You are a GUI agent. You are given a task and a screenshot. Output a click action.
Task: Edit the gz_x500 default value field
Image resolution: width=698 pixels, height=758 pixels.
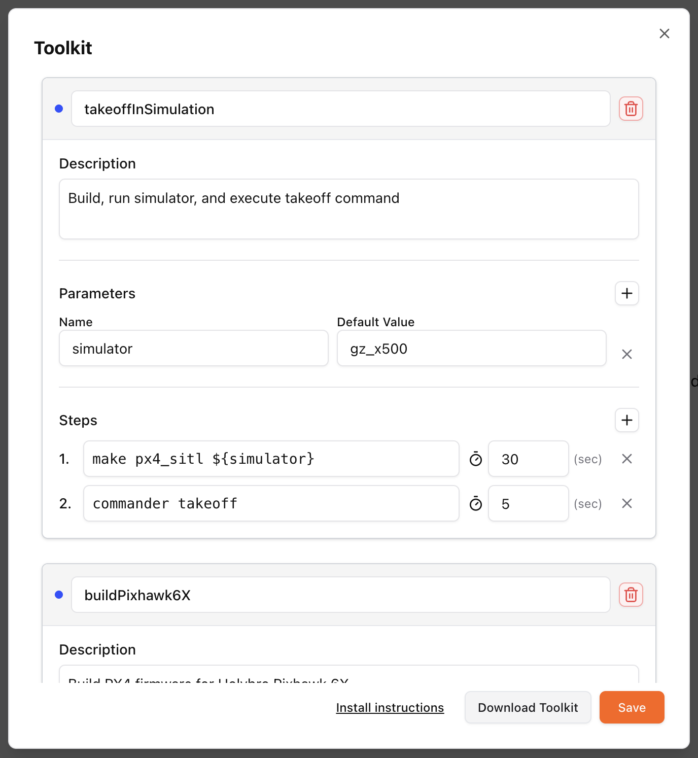pyautogui.click(x=472, y=348)
